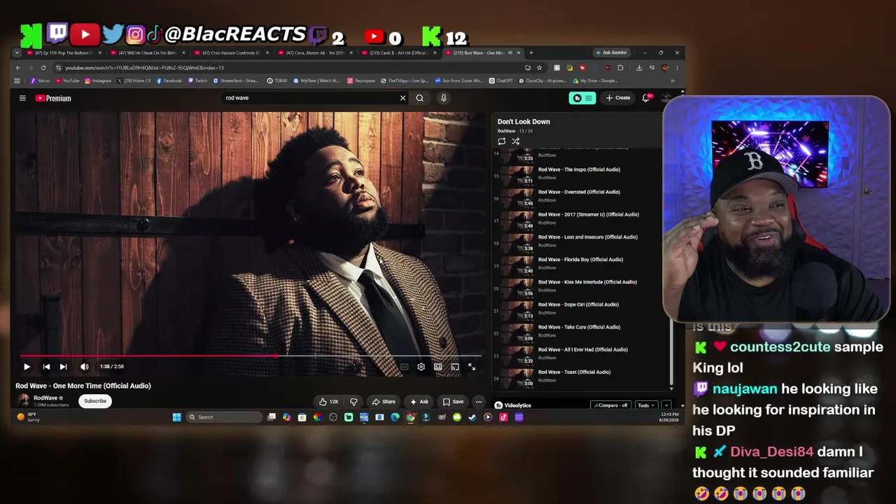Go back in the browser
The width and height of the screenshot is (896, 504).
tap(18, 68)
